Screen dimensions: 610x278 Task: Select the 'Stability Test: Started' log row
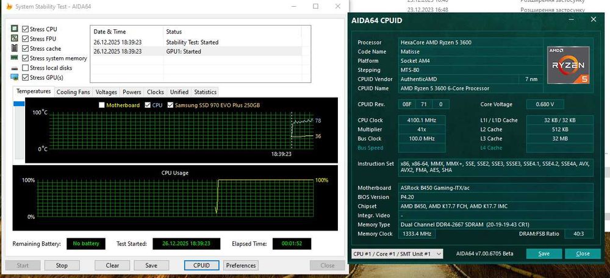click(196, 42)
